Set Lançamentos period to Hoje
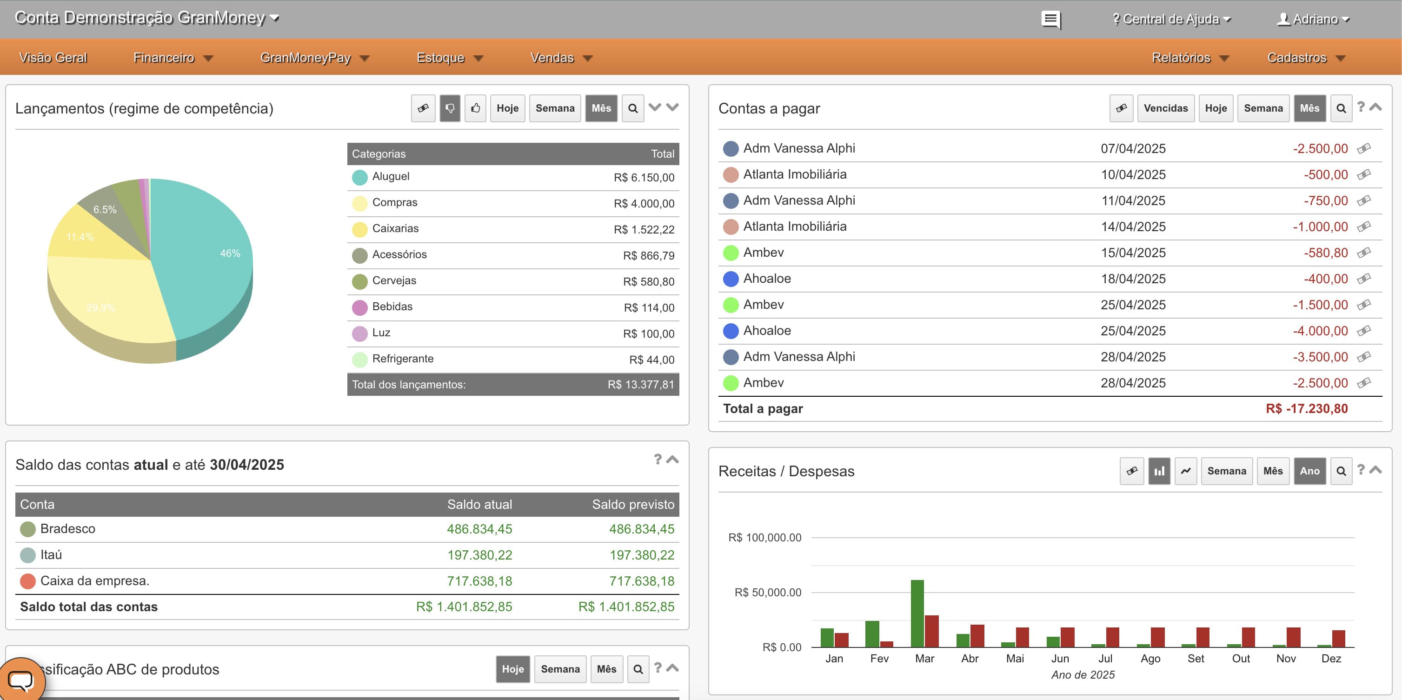1402x700 pixels. click(x=507, y=108)
